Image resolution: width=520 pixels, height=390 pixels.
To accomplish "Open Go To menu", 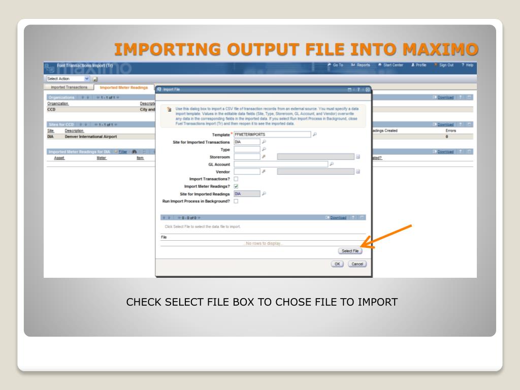I will pyautogui.click(x=335, y=65).
